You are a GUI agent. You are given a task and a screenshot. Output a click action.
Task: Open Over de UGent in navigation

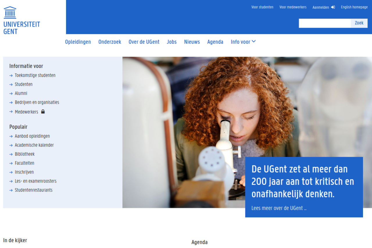(x=144, y=42)
